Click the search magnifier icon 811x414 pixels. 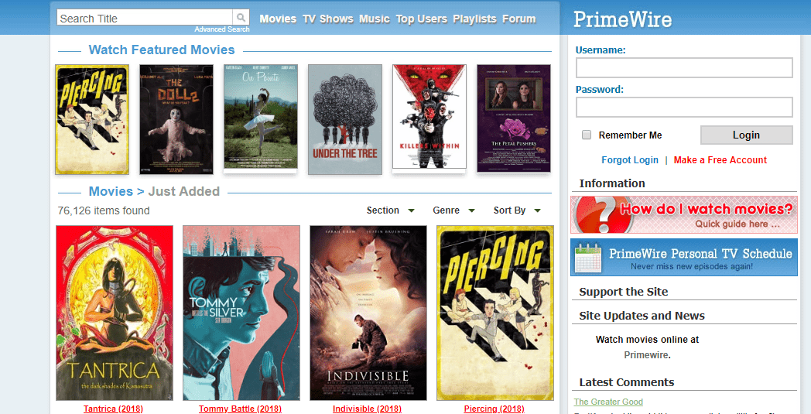241,17
